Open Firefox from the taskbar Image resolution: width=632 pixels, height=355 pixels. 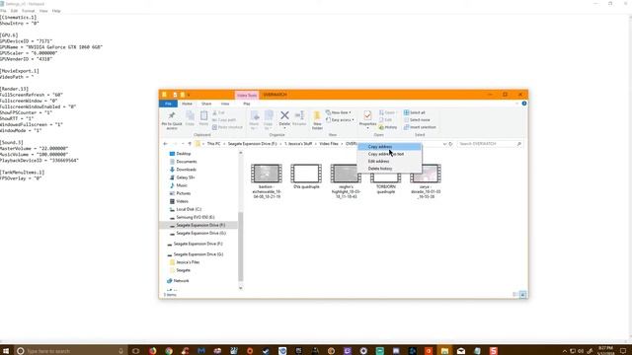click(152, 351)
